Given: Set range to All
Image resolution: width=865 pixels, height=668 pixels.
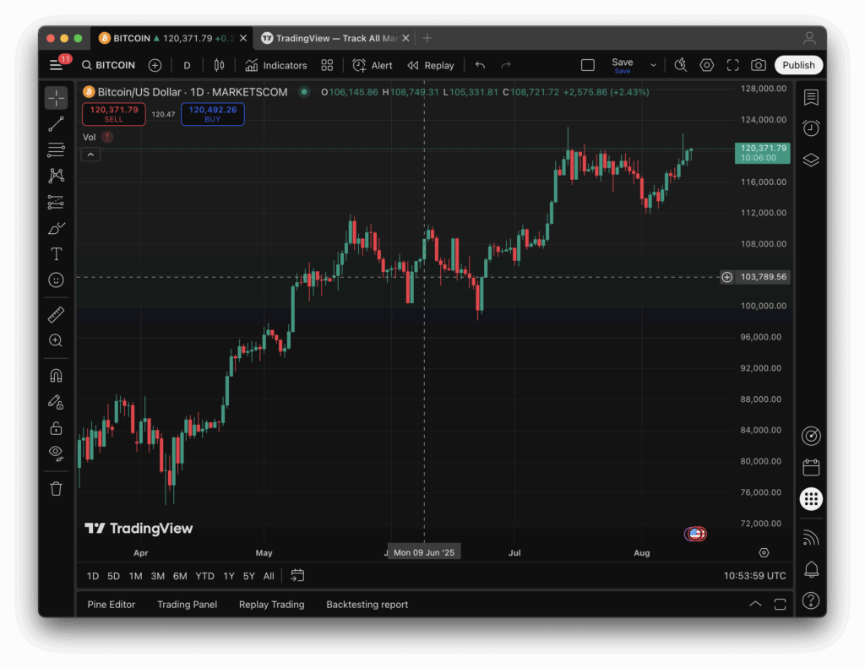Looking at the screenshot, I should (269, 576).
